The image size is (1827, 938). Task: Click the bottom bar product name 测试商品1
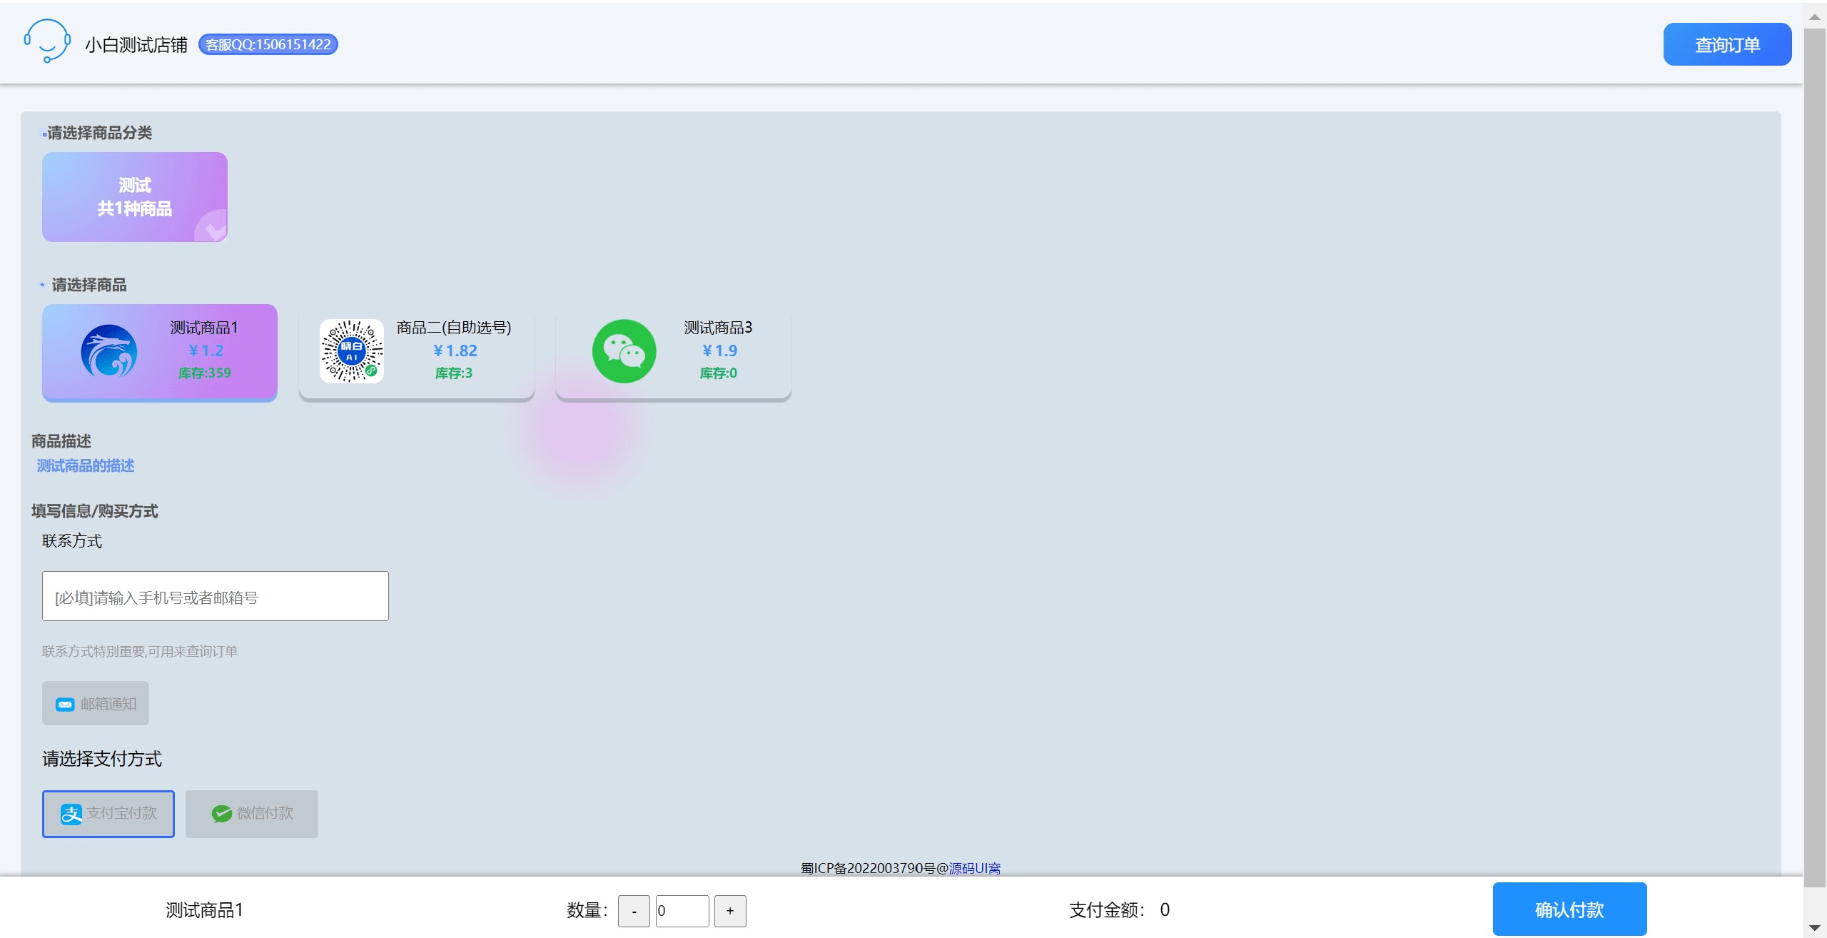[205, 910]
